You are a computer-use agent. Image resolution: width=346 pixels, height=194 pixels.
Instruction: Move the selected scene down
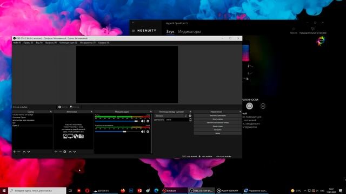(29, 152)
